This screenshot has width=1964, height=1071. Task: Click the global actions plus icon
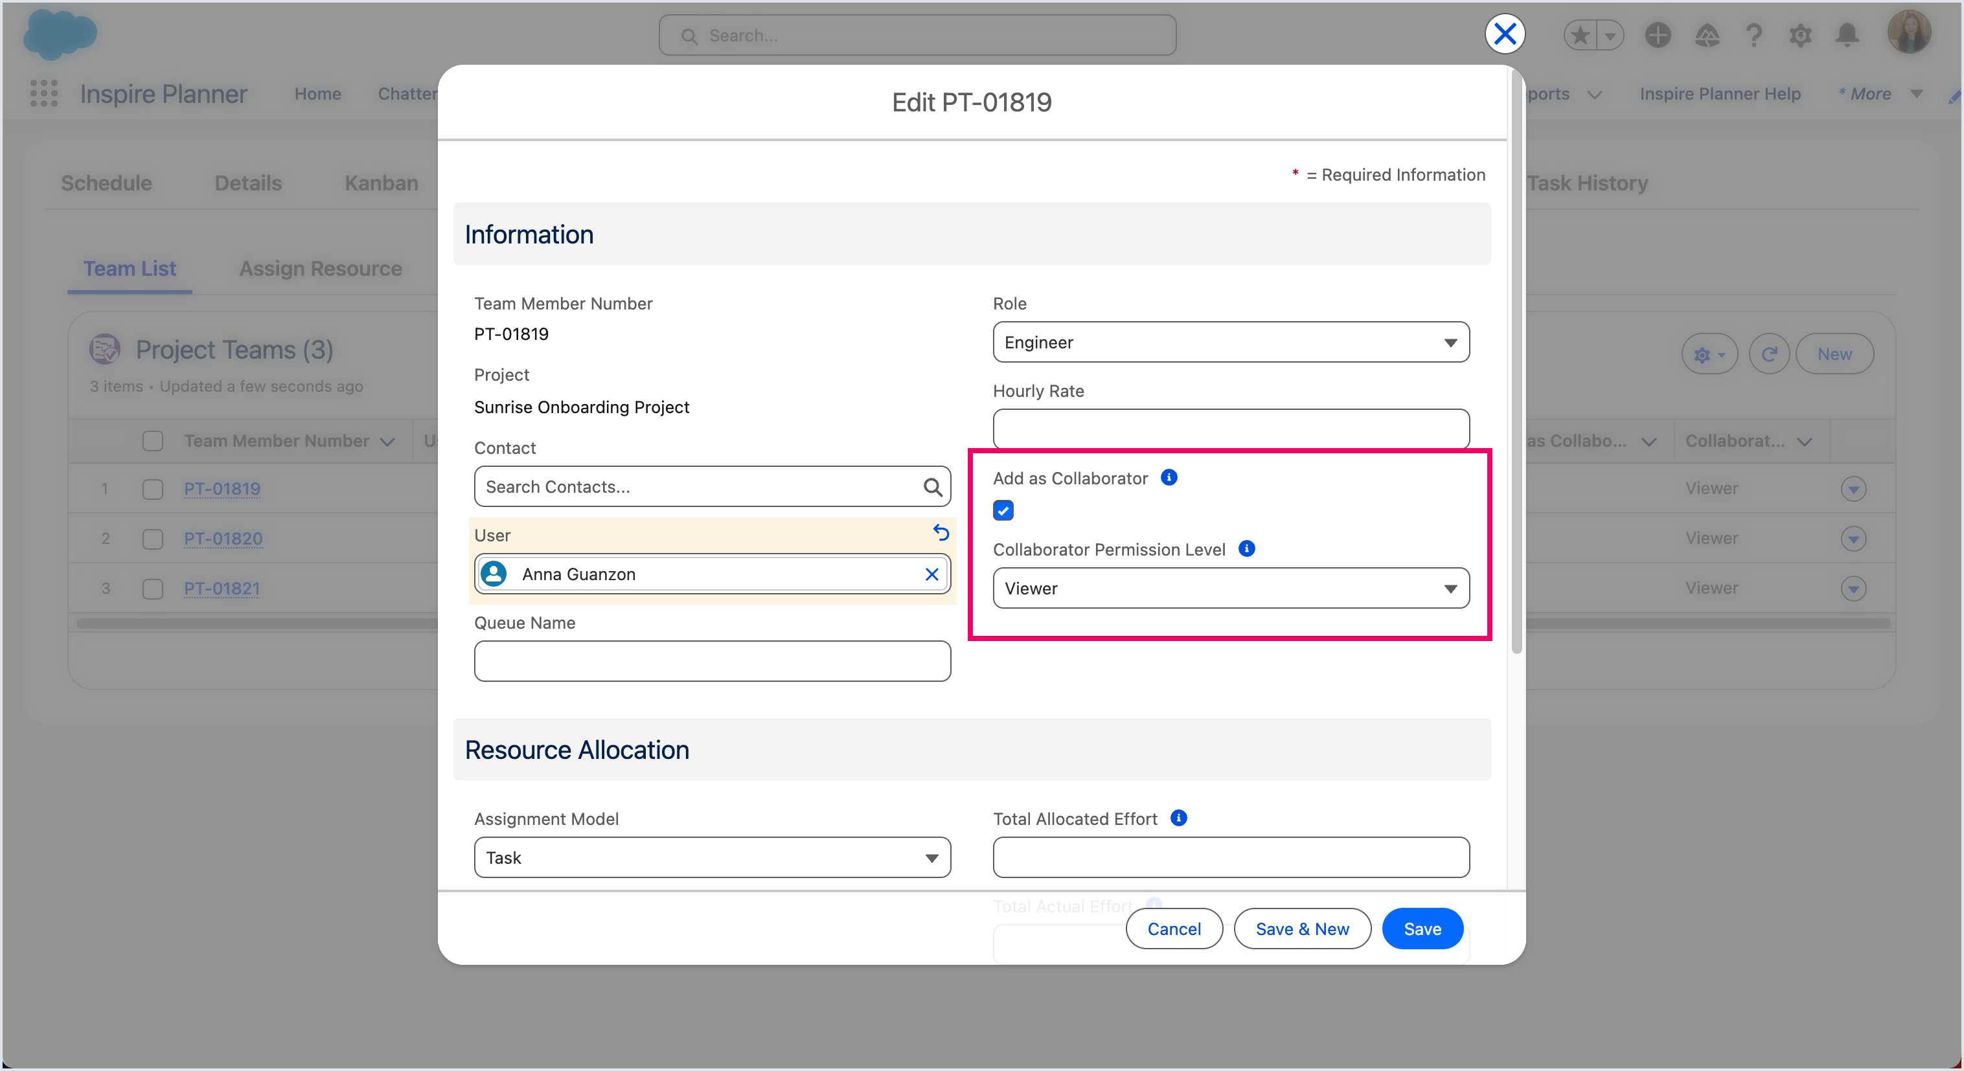[1658, 35]
